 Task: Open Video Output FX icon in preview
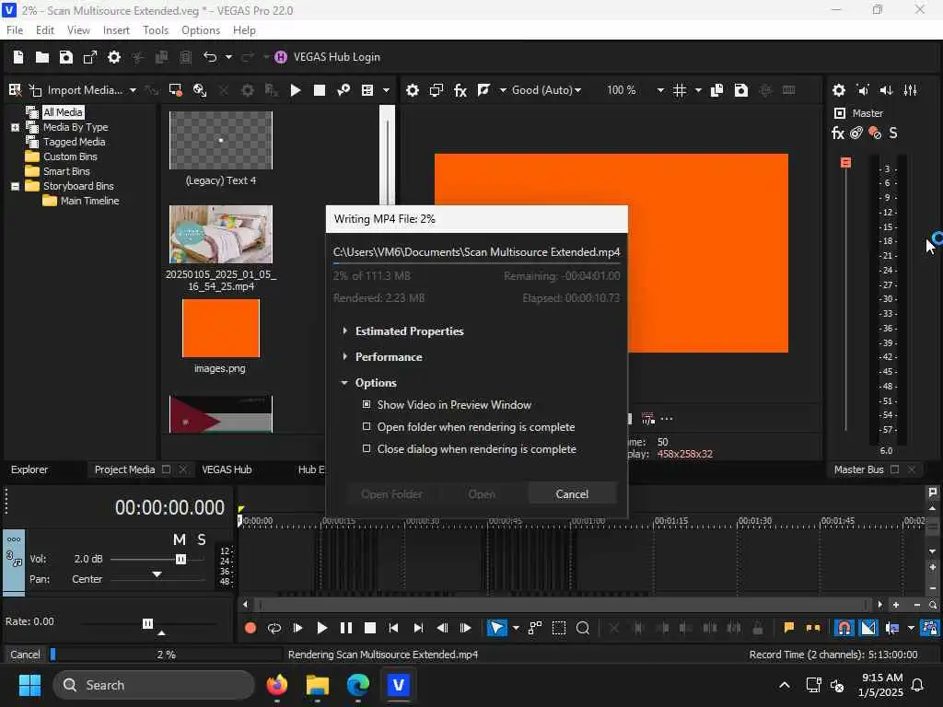pos(460,90)
